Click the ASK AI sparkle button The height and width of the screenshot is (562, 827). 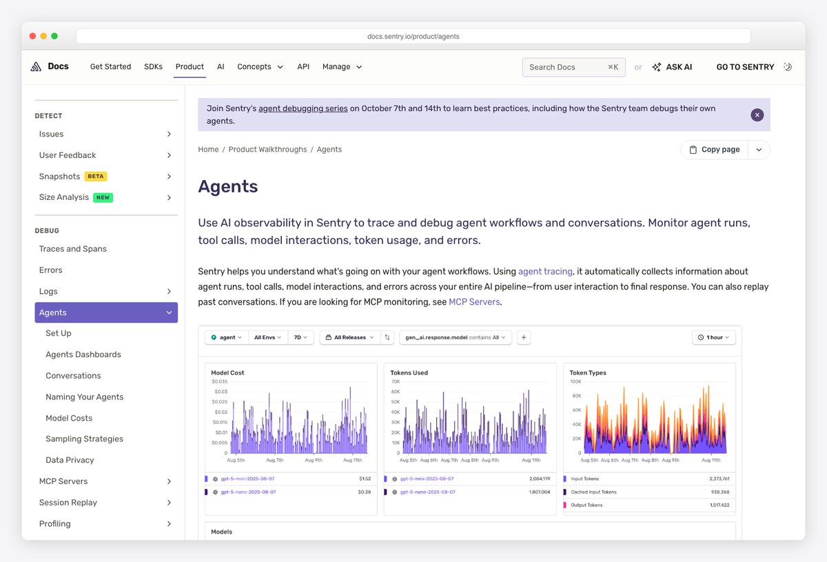coord(672,67)
